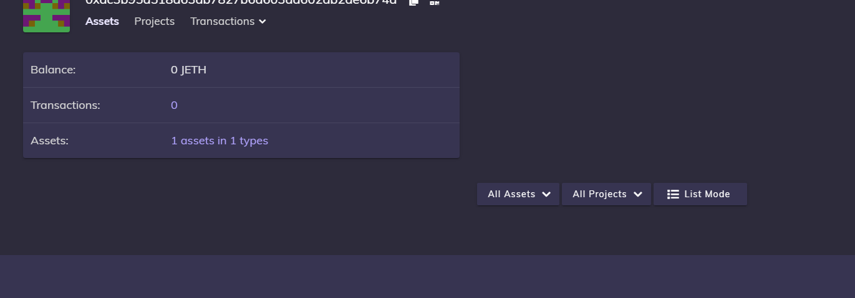Click the chevron beside Transactions
The width and height of the screenshot is (855, 298).
263,22
